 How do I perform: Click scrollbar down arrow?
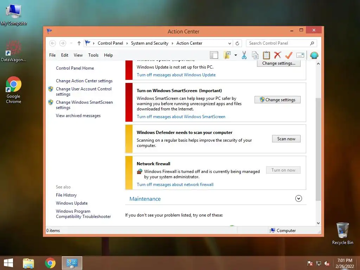318,223
